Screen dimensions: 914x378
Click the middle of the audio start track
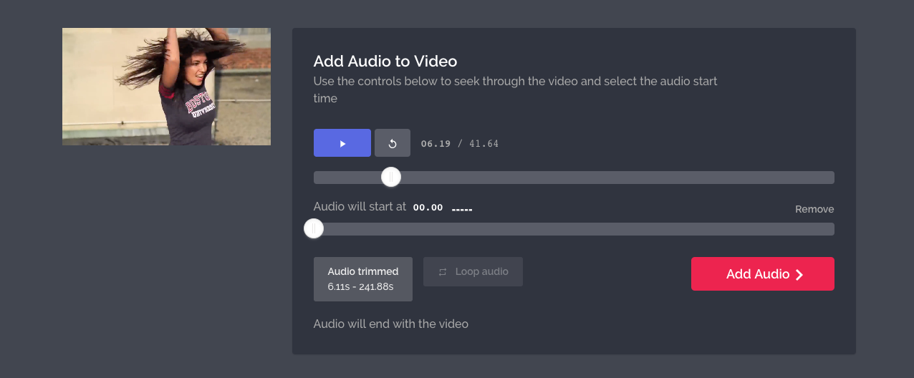[x=574, y=229]
